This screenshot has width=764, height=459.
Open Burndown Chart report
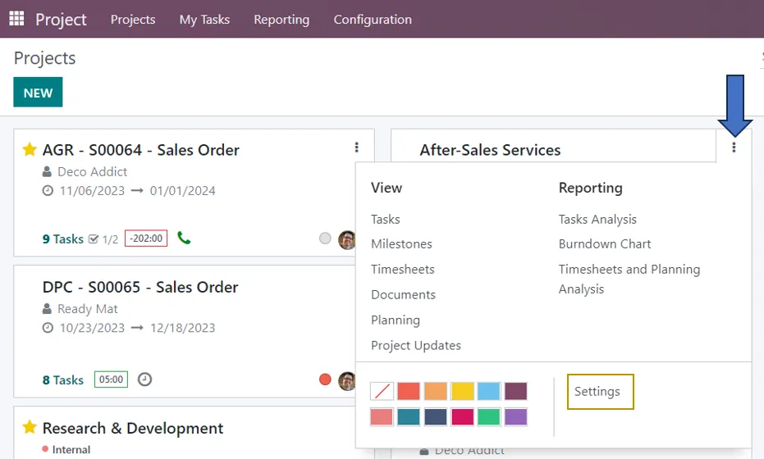tap(605, 244)
